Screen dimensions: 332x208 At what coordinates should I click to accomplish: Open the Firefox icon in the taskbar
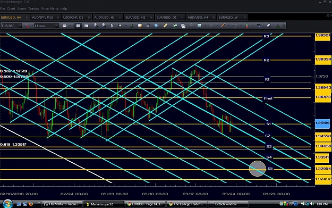click(31, 204)
